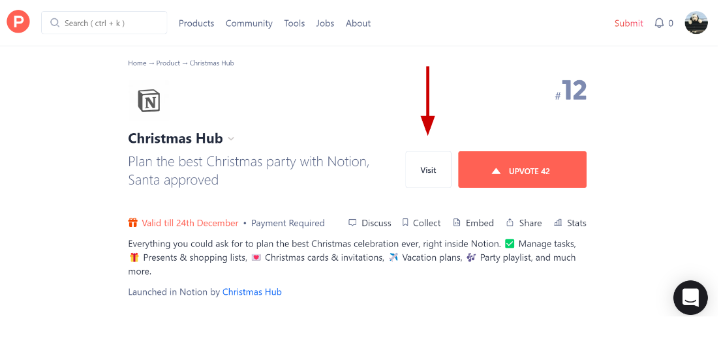Click the Visit button

428,170
